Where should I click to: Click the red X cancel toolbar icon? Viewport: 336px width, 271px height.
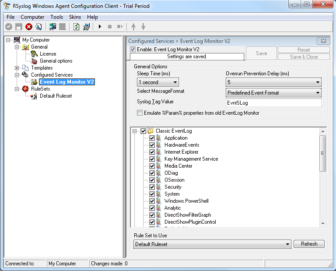(x=29, y=27)
